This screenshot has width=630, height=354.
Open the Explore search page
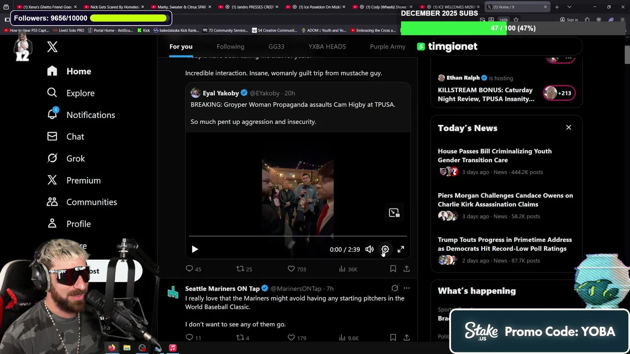coord(70,93)
